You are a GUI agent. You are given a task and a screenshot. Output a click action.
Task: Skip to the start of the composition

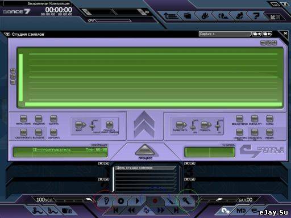point(115,211)
